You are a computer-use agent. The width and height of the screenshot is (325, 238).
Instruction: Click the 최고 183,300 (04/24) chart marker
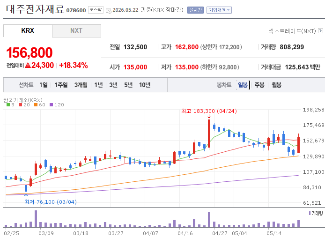[x=209, y=111]
